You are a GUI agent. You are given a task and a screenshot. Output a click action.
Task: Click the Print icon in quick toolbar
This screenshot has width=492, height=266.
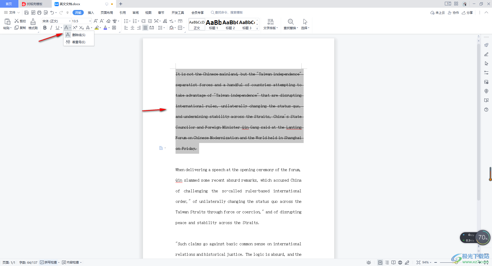coord(39,13)
